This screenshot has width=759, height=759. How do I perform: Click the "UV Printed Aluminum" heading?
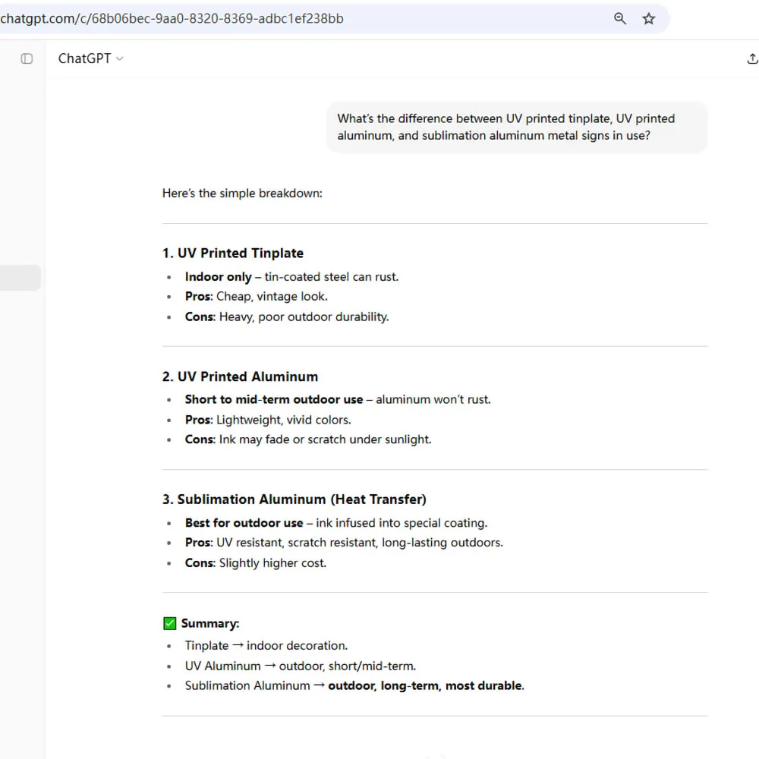[240, 376]
